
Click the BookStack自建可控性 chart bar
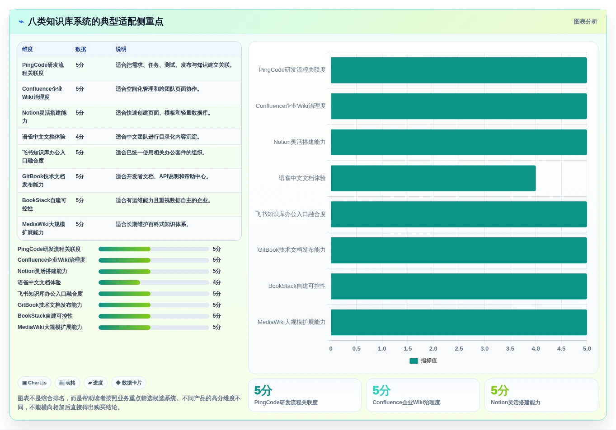coord(459,286)
